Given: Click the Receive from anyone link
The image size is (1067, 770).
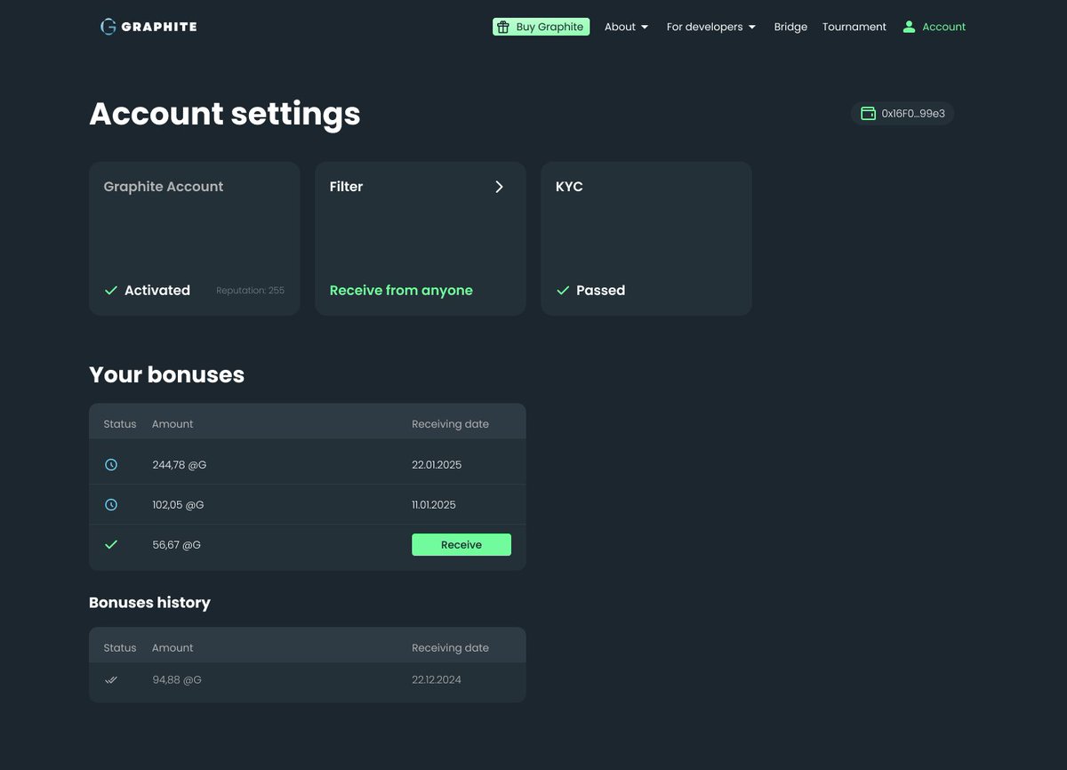Looking at the screenshot, I should (x=400, y=290).
